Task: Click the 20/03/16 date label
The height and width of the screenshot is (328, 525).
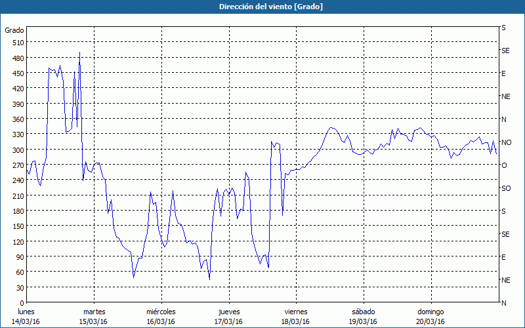Action: tap(430, 321)
